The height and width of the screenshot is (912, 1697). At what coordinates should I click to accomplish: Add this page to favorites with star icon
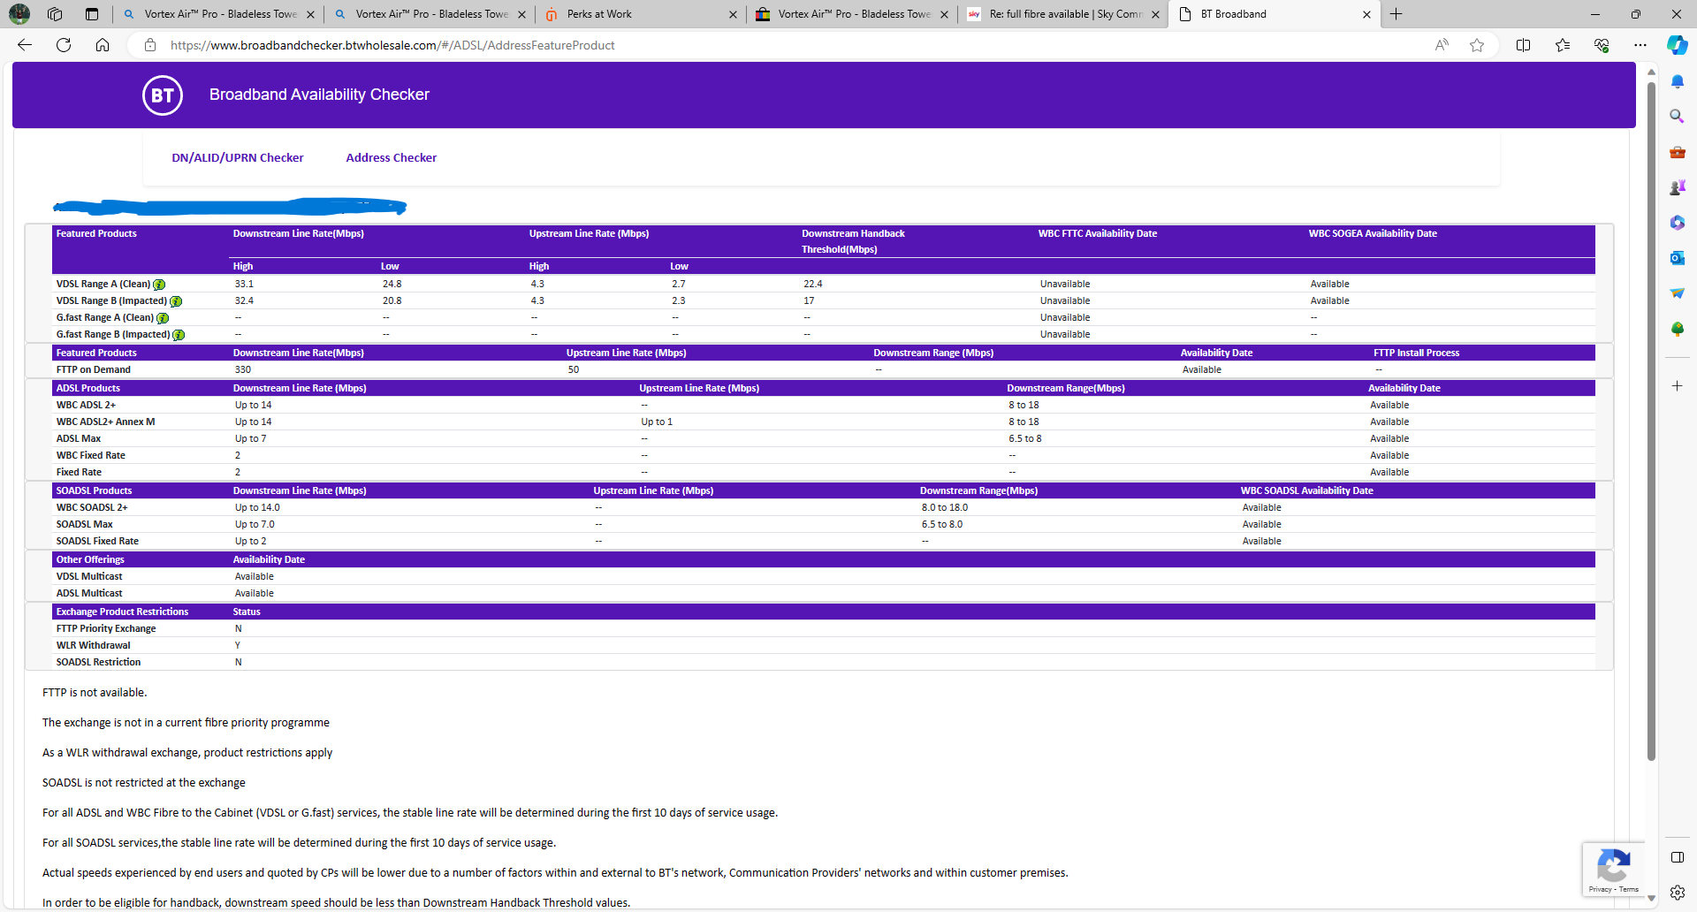(1477, 45)
